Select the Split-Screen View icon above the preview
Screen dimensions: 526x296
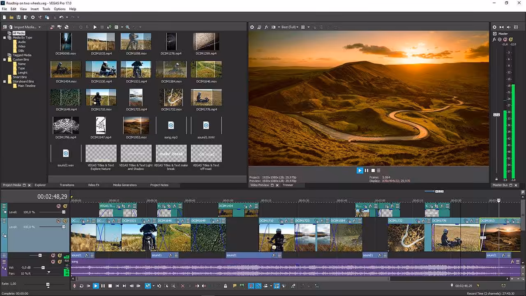[273, 27]
